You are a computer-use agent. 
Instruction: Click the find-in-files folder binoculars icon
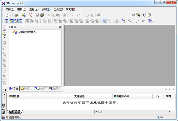[x=138, y=15]
